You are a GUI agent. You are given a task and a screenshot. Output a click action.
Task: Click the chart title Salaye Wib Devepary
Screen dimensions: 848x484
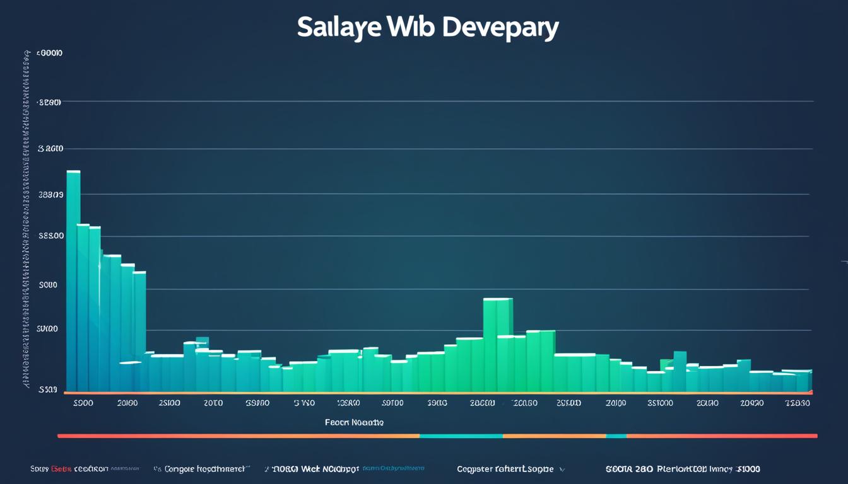[428, 28]
